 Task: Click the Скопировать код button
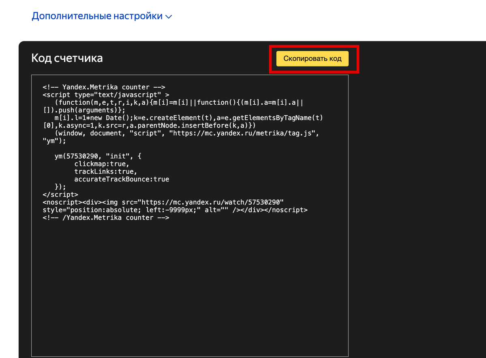[x=313, y=59]
